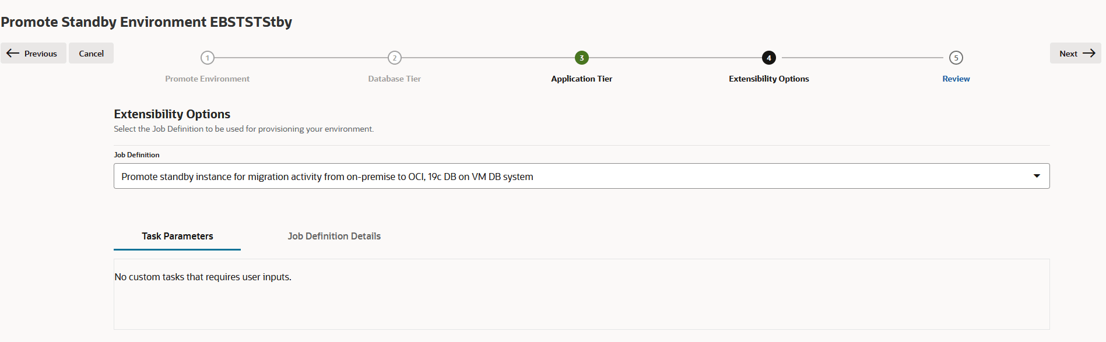Click the green step 3 circle

point(582,58)
